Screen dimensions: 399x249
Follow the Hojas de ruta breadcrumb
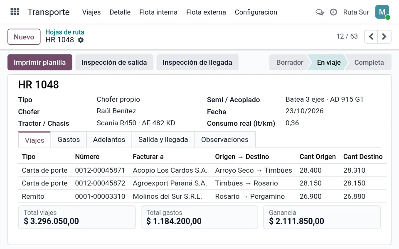pyautogui.click(x=65, y=32)
